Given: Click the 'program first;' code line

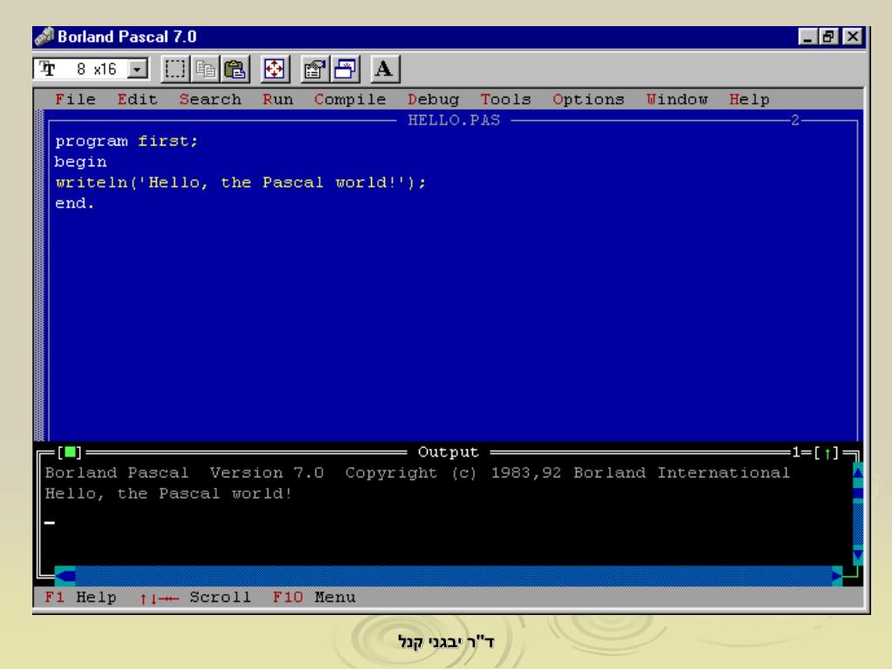Looking at the screenshot, I should (126, 140).
